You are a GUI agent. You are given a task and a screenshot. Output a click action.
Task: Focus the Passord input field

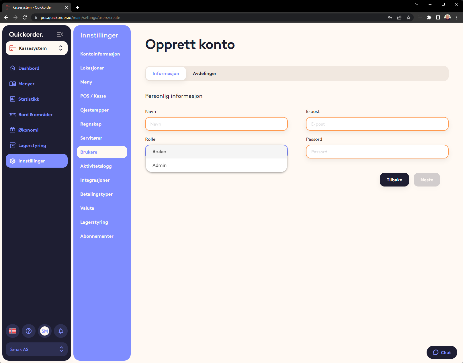[377, 152]
